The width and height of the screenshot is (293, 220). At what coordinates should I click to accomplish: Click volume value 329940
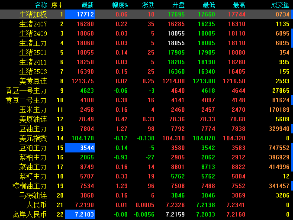tap(279, 129)
